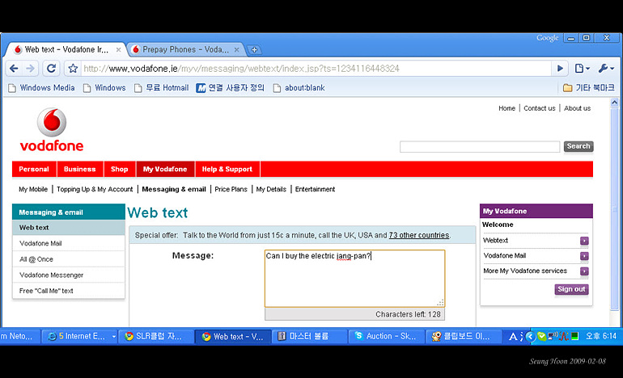Select All @ Once in sidebar

tap(69, 259)
